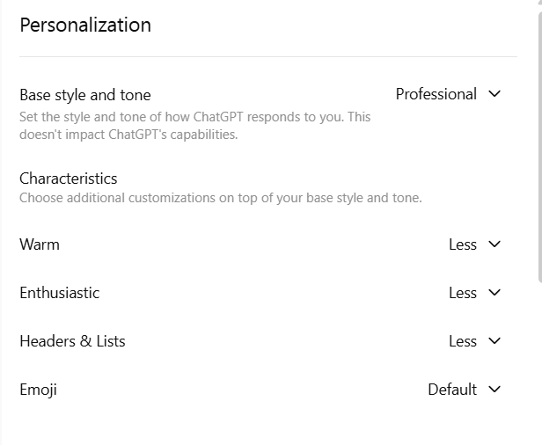Click the Characteristics section label
The width and height of the screenshot is (542, 445).
(69, 179)
